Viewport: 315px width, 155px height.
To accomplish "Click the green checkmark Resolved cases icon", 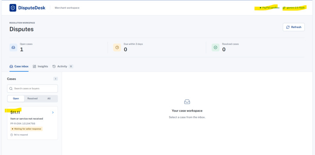I will tap(215, 47).
